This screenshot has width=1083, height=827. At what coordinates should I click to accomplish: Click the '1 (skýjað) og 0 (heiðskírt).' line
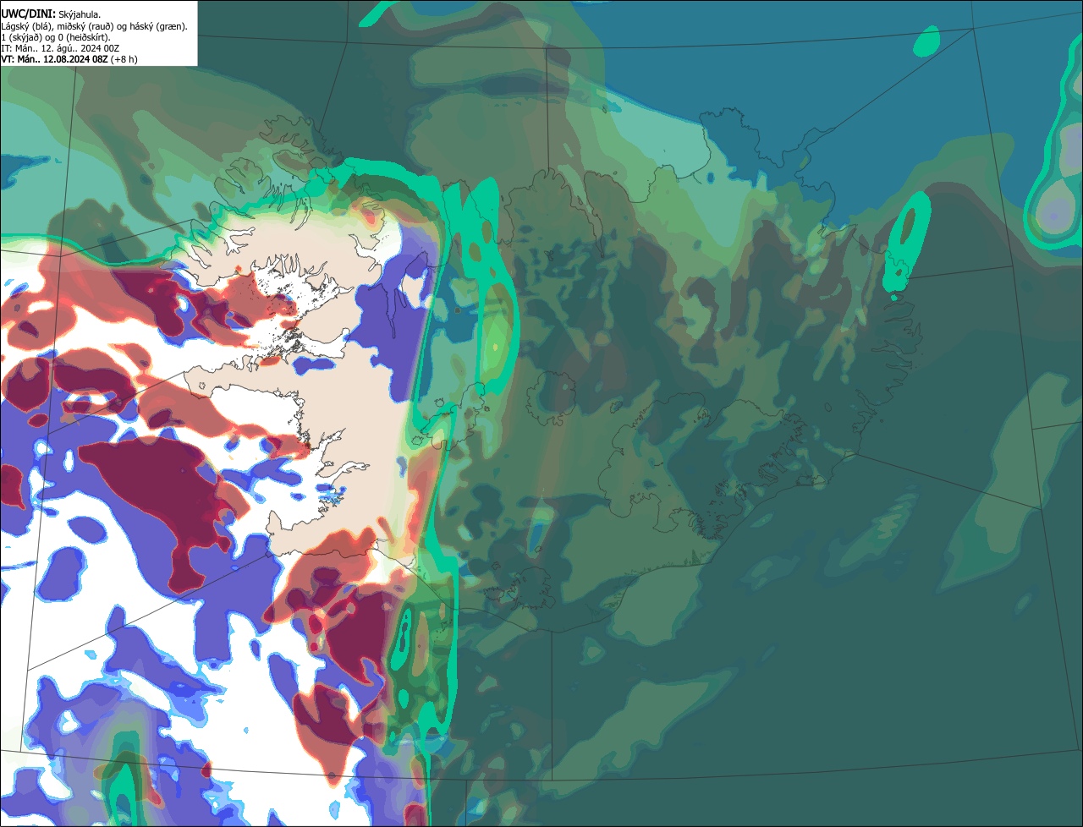[56, 37]
